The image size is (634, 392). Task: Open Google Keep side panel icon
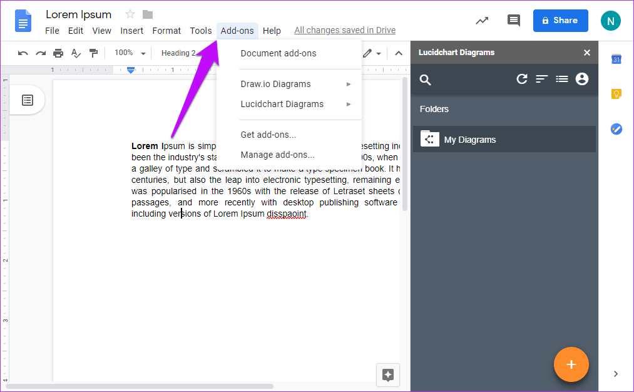coord(616,94)
